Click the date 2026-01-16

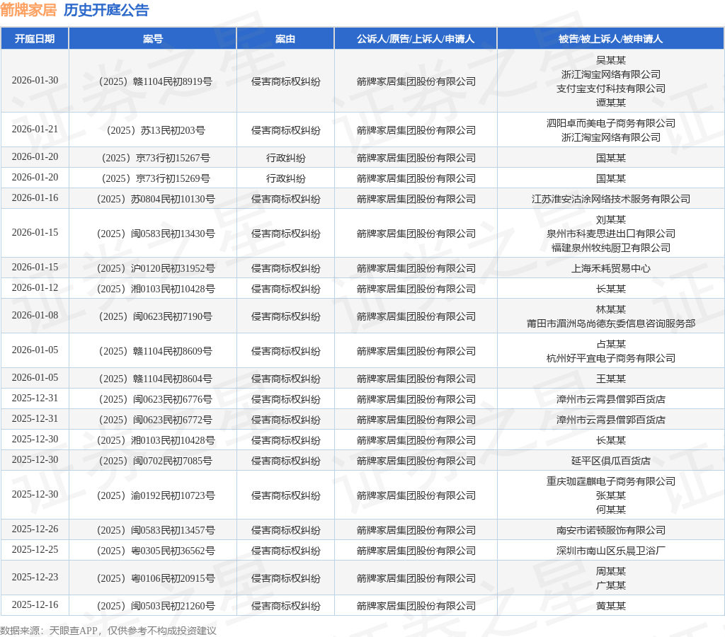coord(35,198)
